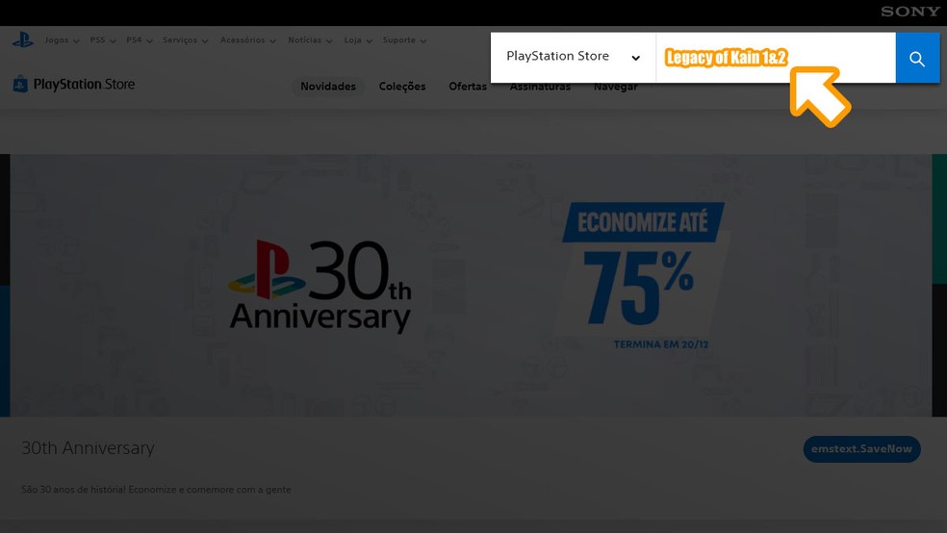Expand the Loja menu

point(358,40)
